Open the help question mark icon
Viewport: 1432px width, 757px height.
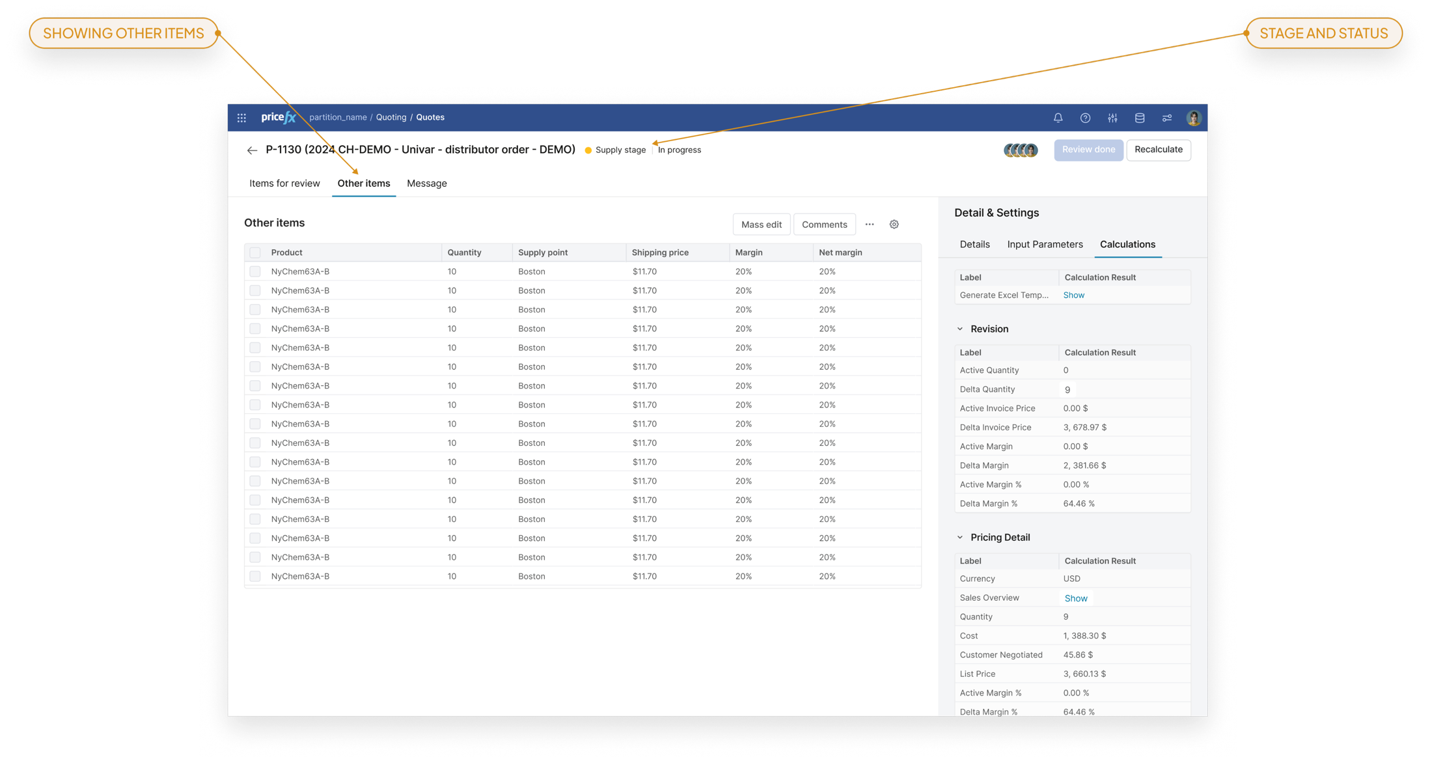[1085, 118]
